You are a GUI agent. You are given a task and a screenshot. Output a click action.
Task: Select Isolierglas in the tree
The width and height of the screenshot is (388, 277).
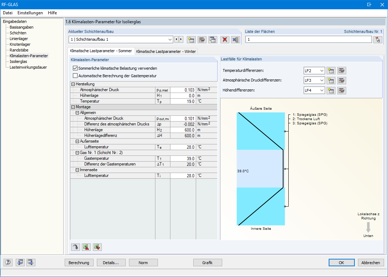click(18, 61)
